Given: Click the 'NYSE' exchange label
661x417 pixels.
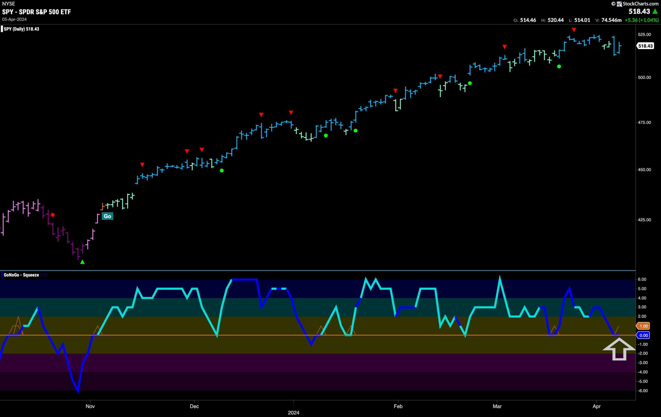Looking at the screenshot, I should tap(9, 4).
